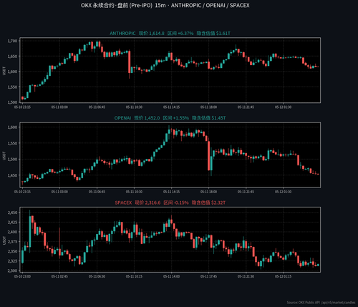Click 05-11 03:00 under the ANTHROPIC chart
The image size is (358, 307).
tap(59, 107)
